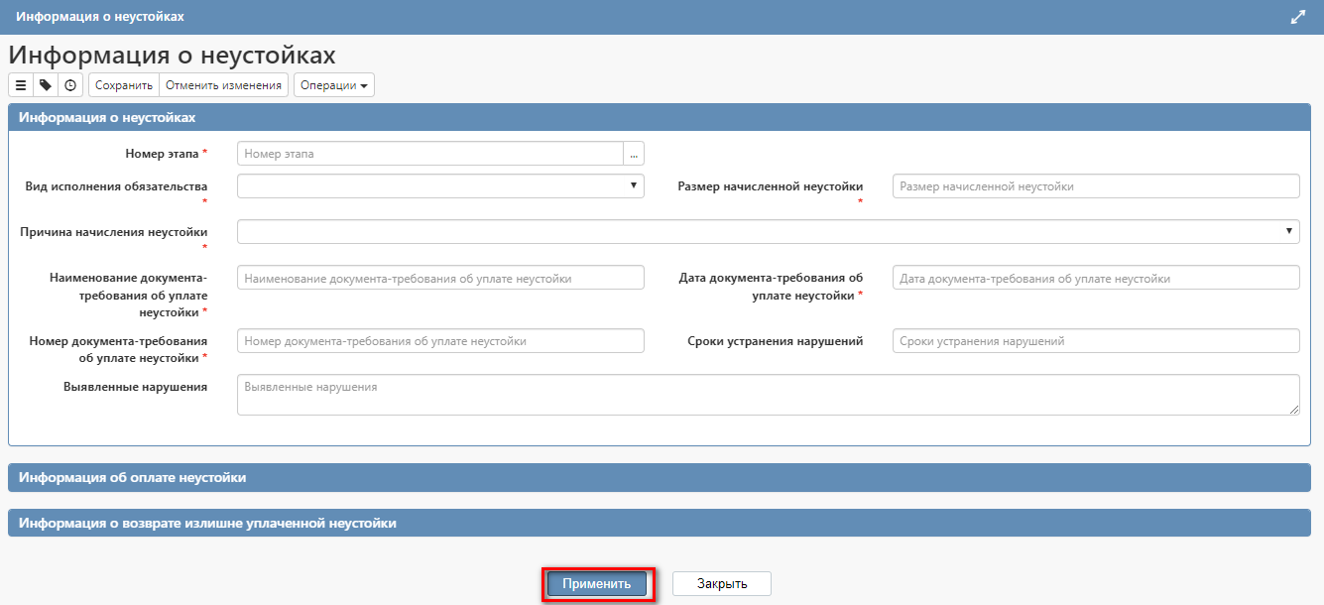Focus the Номер этапа input field
The image size is (1324, 605).
(x=429, y=154)
